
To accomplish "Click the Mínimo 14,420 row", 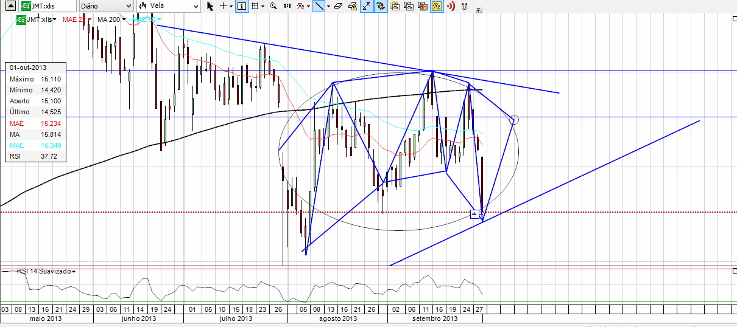I will tap(35, 90).
